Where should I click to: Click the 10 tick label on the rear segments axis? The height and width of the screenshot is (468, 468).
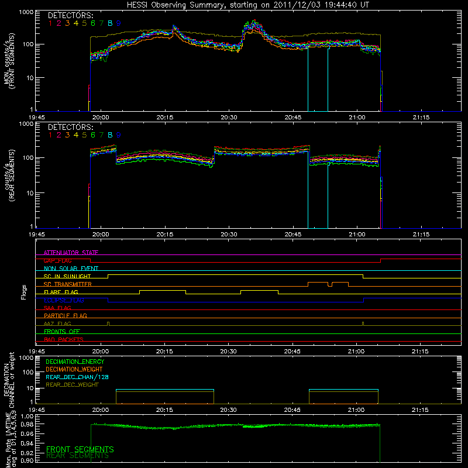(x=30, y=193)
